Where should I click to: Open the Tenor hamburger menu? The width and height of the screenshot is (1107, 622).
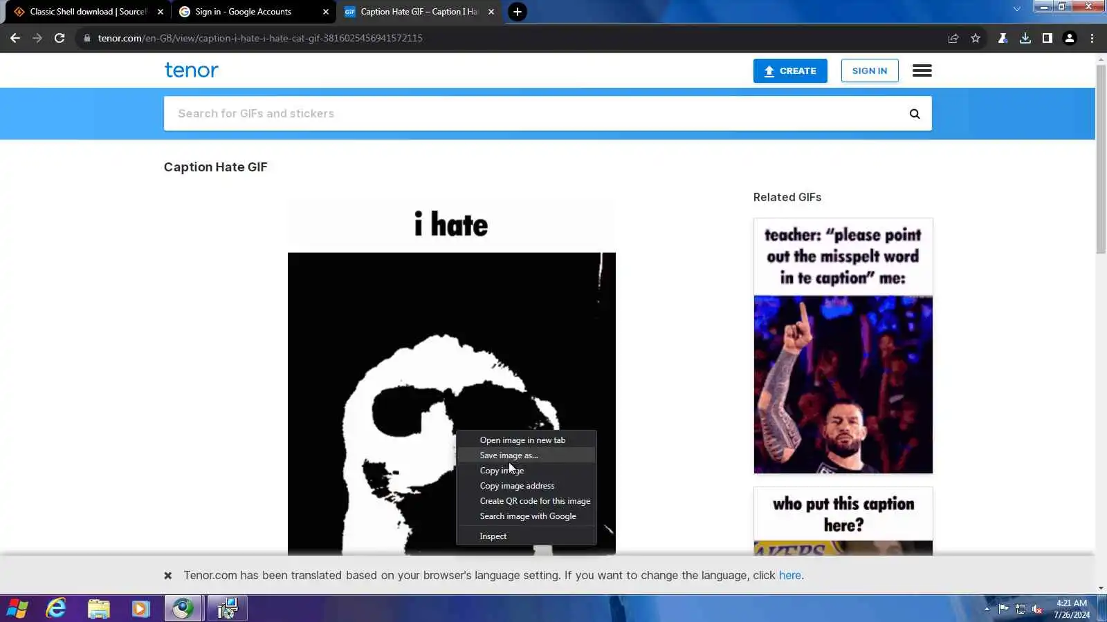pyautogui.click(x=922, y=70)
